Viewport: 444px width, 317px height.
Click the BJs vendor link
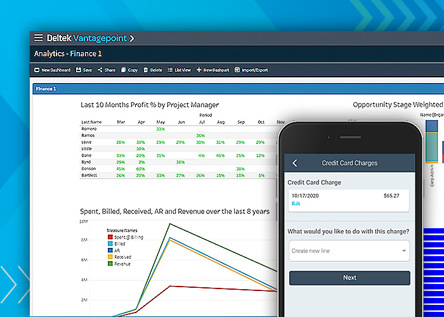[296, 204]
